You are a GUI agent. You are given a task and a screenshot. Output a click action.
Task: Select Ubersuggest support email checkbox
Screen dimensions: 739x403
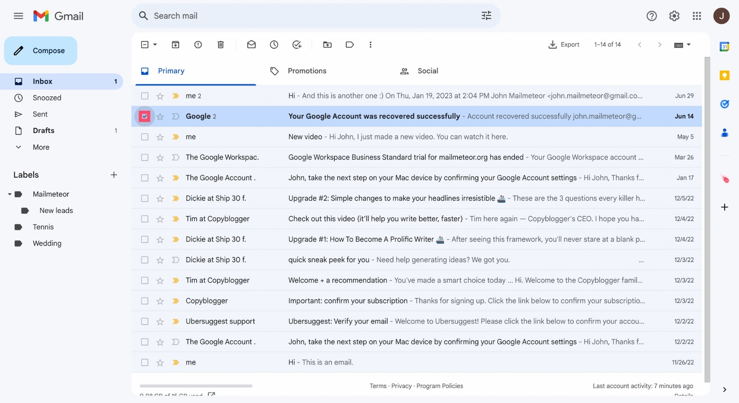point(145,321)
